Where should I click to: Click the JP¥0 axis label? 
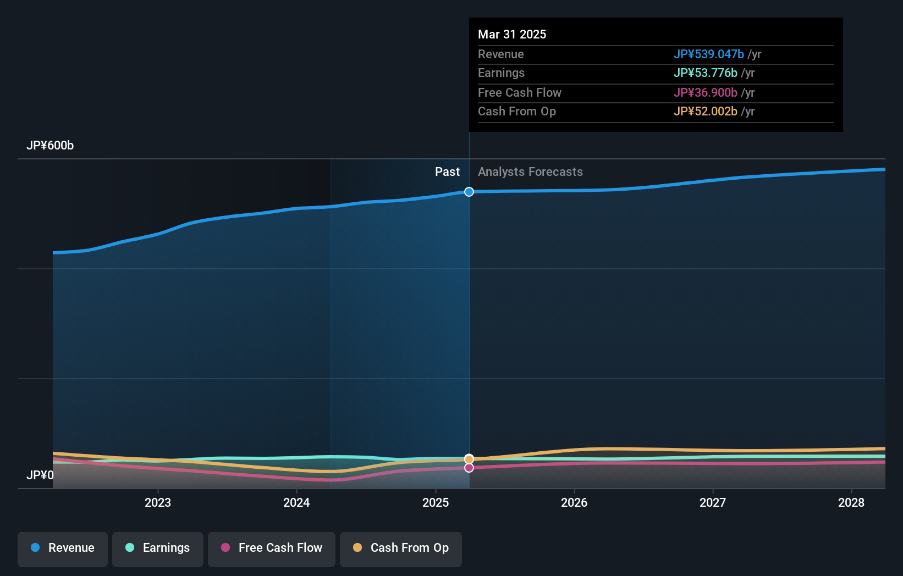(x=40, y=475)
